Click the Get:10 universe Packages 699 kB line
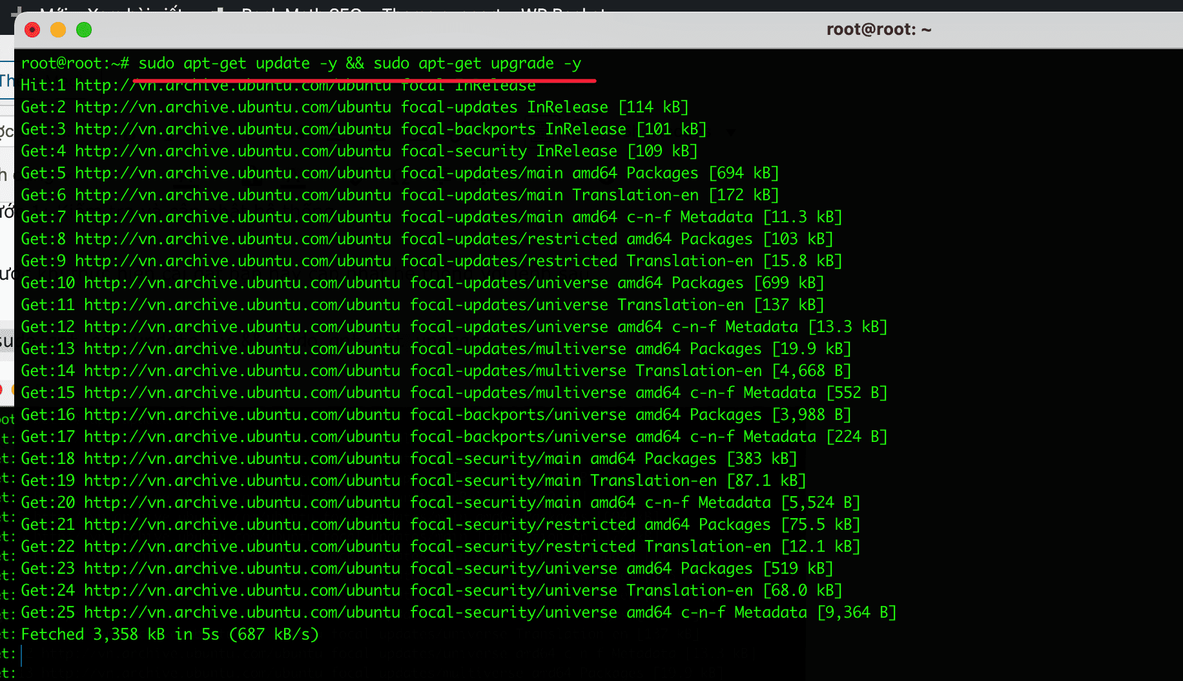This screenshot has height=681, width=1183. point(422,283)
